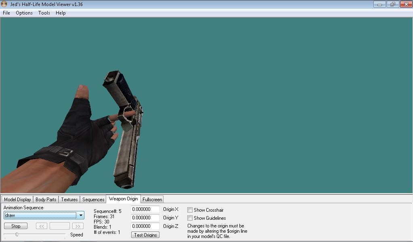Click the Test Origins button
The width and height of the screenshot is (413, 242).
(145, 234)
